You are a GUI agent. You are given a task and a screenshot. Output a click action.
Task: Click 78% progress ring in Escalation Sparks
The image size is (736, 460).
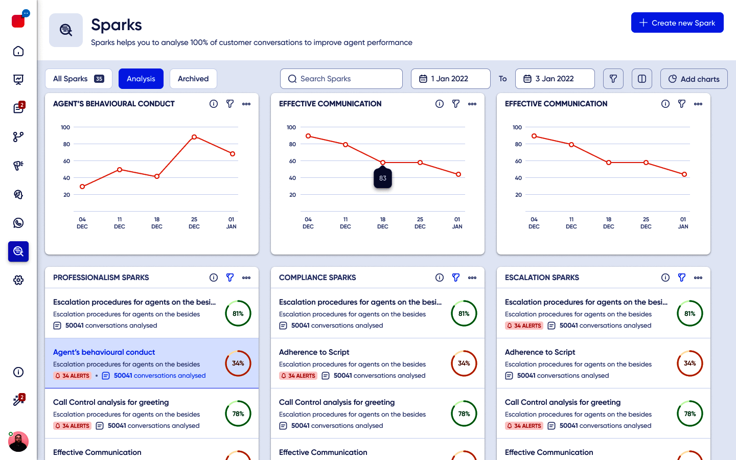point(690,413)
